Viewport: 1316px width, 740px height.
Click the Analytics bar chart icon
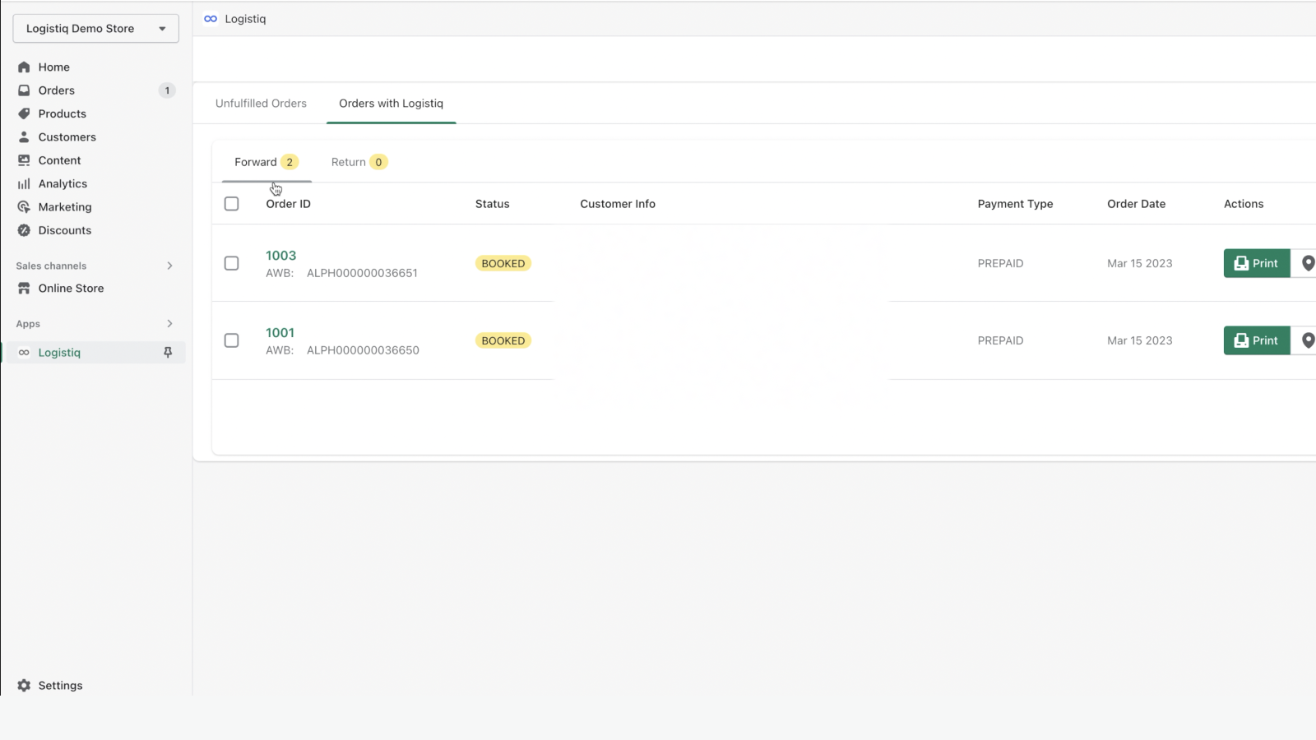(24, 184)
